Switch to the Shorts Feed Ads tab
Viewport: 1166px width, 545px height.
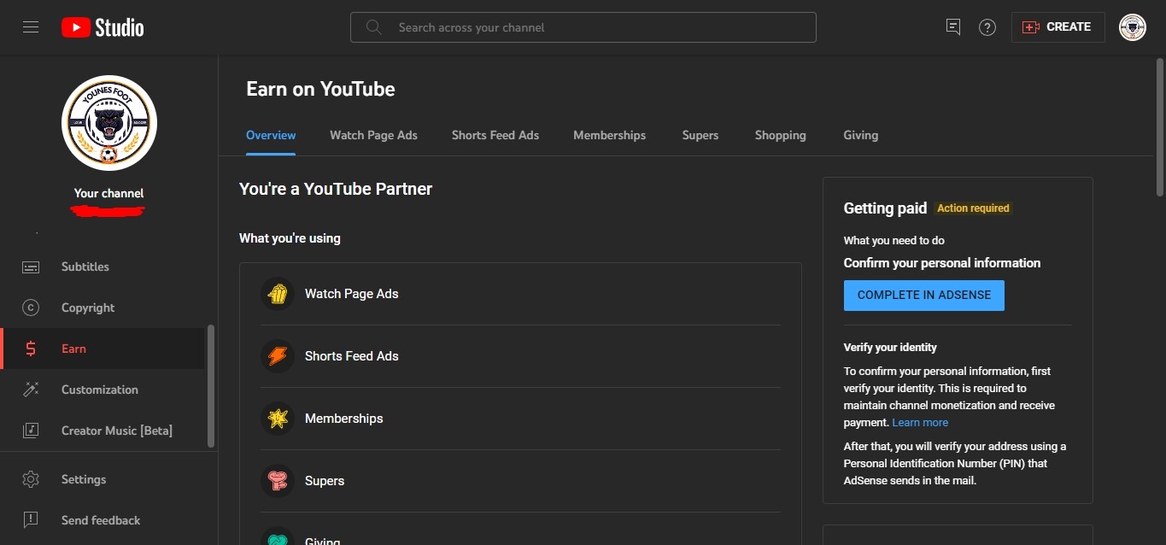pos(495,135)
